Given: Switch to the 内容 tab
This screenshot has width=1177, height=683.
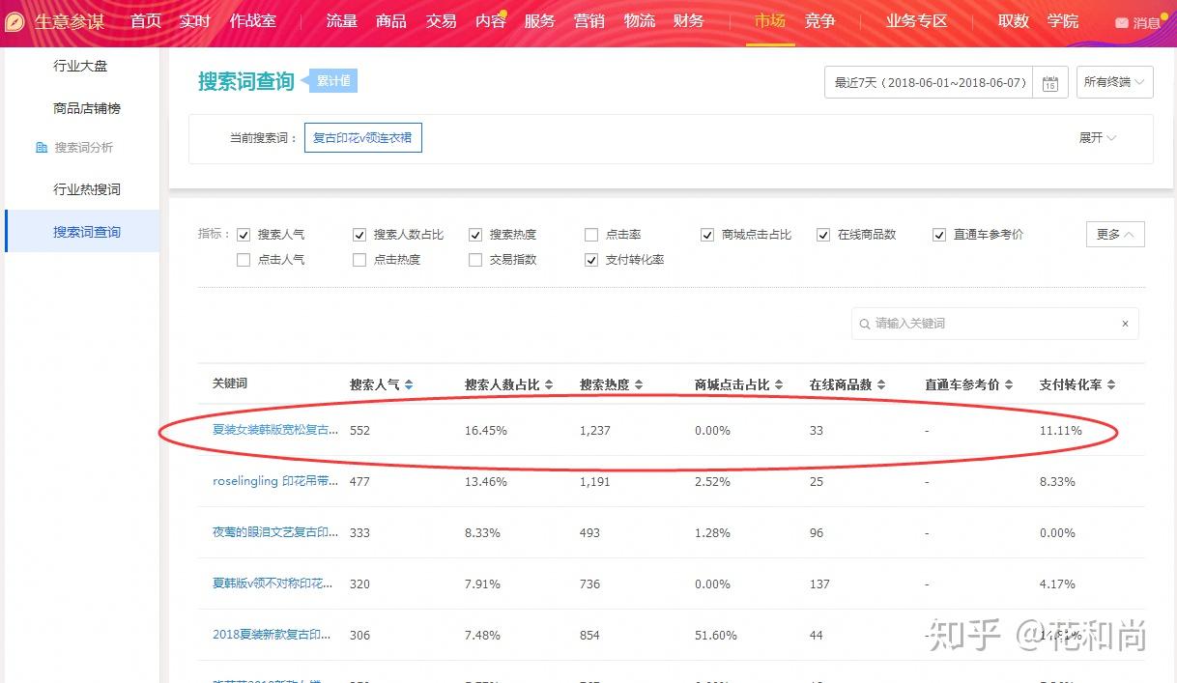Looking at the screenshot, I should (491, 21).
